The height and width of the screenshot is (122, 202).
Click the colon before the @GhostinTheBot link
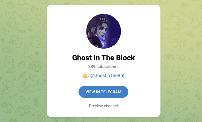[x=88, y=76]
